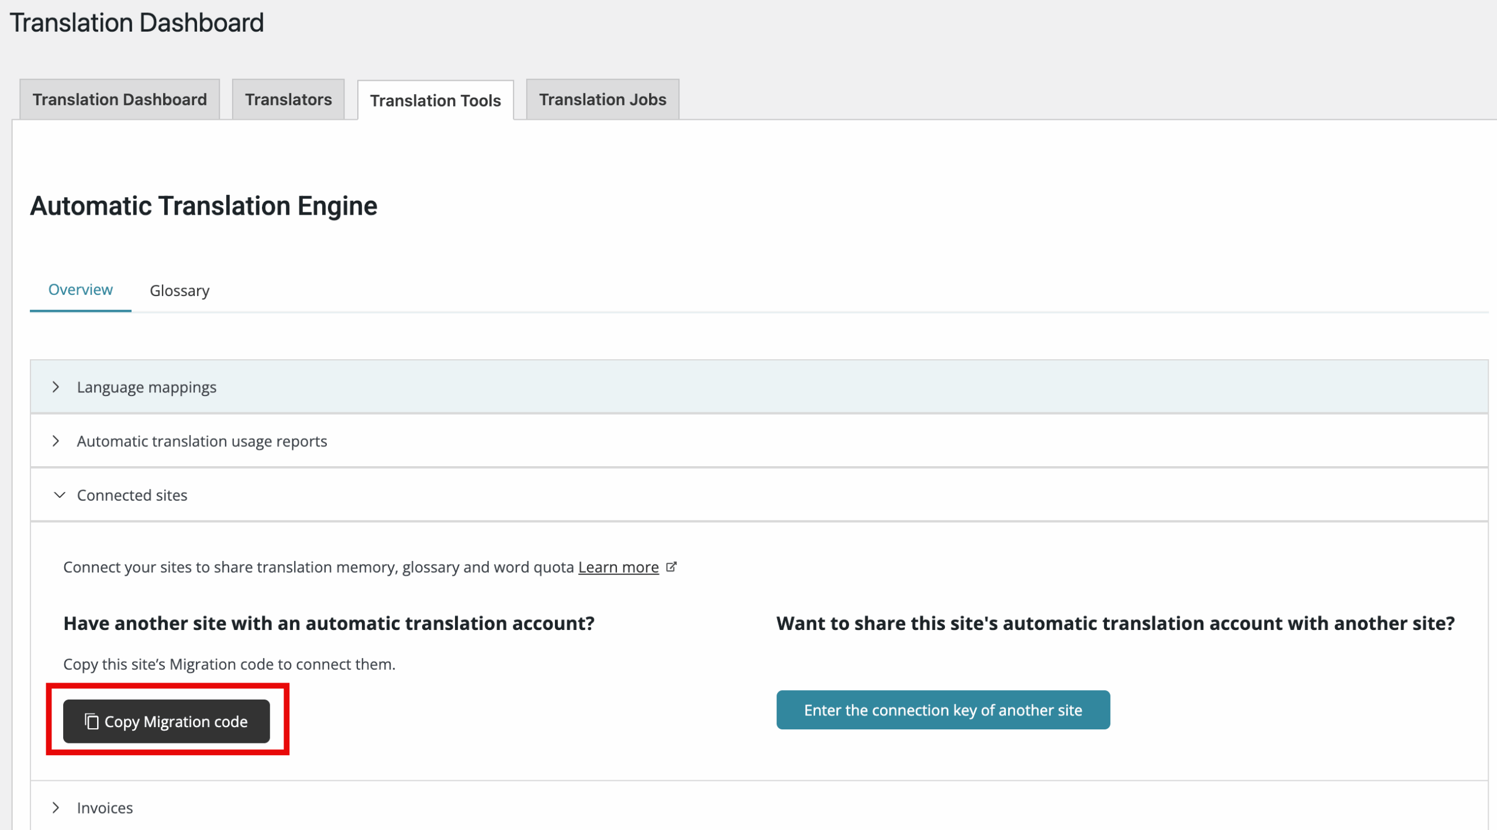Go to the Translation Jobs tab
Viewport: 1497px width, 830px height.
[602, 99]
